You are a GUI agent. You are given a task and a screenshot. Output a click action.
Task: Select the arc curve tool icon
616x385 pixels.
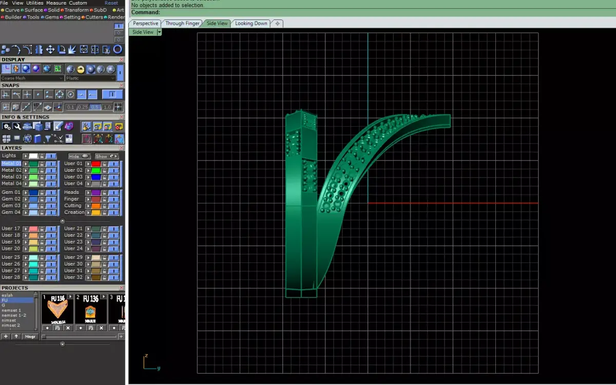click(x=16, y=50)
